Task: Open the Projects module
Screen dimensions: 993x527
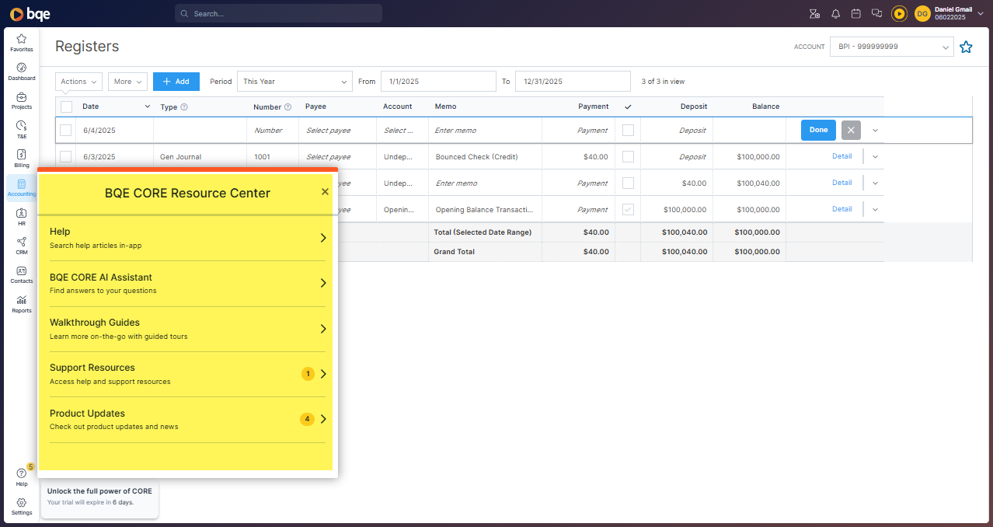Action: (x=21, y=100)
